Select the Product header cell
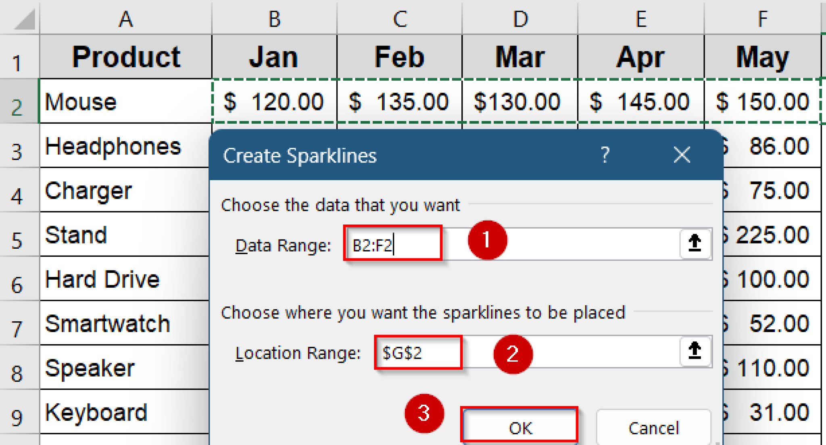This screenshot has width=826, height=445. (x=124, y=56)
